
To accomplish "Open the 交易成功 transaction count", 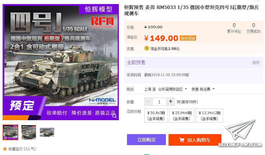I will (x=253, y=28).
